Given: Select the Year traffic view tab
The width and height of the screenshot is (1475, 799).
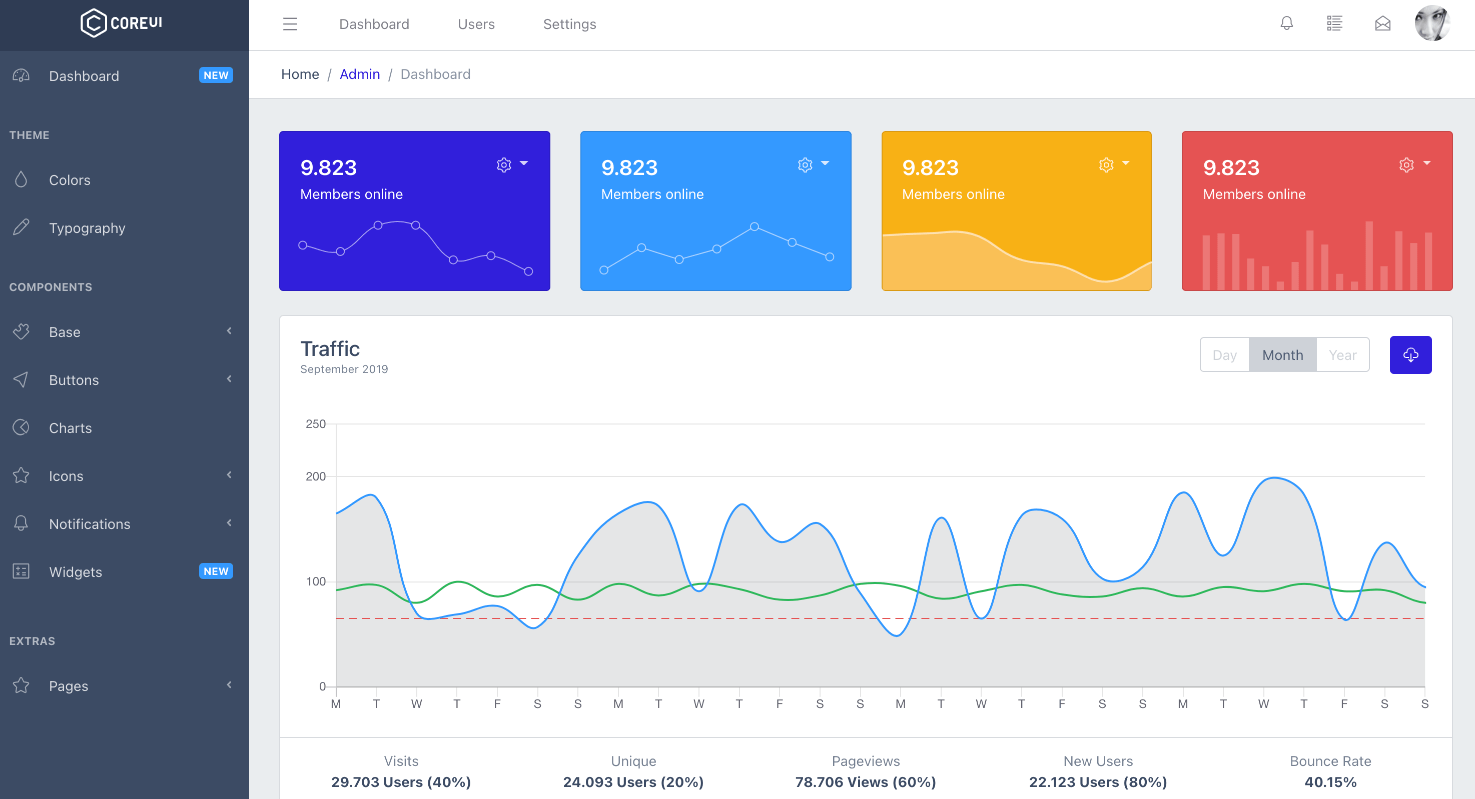Looking at the screenshot, I should 1341,355.
